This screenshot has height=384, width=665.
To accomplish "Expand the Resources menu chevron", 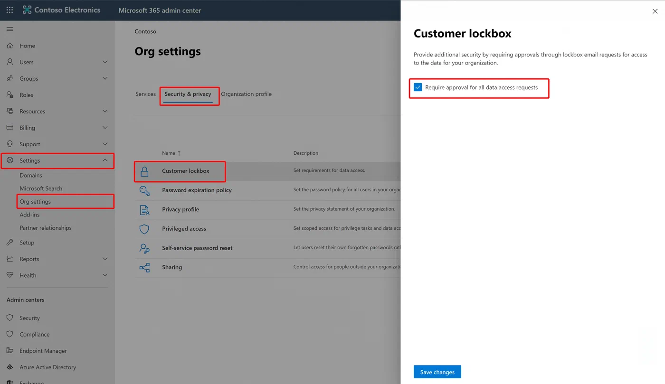I will (105, 112).
